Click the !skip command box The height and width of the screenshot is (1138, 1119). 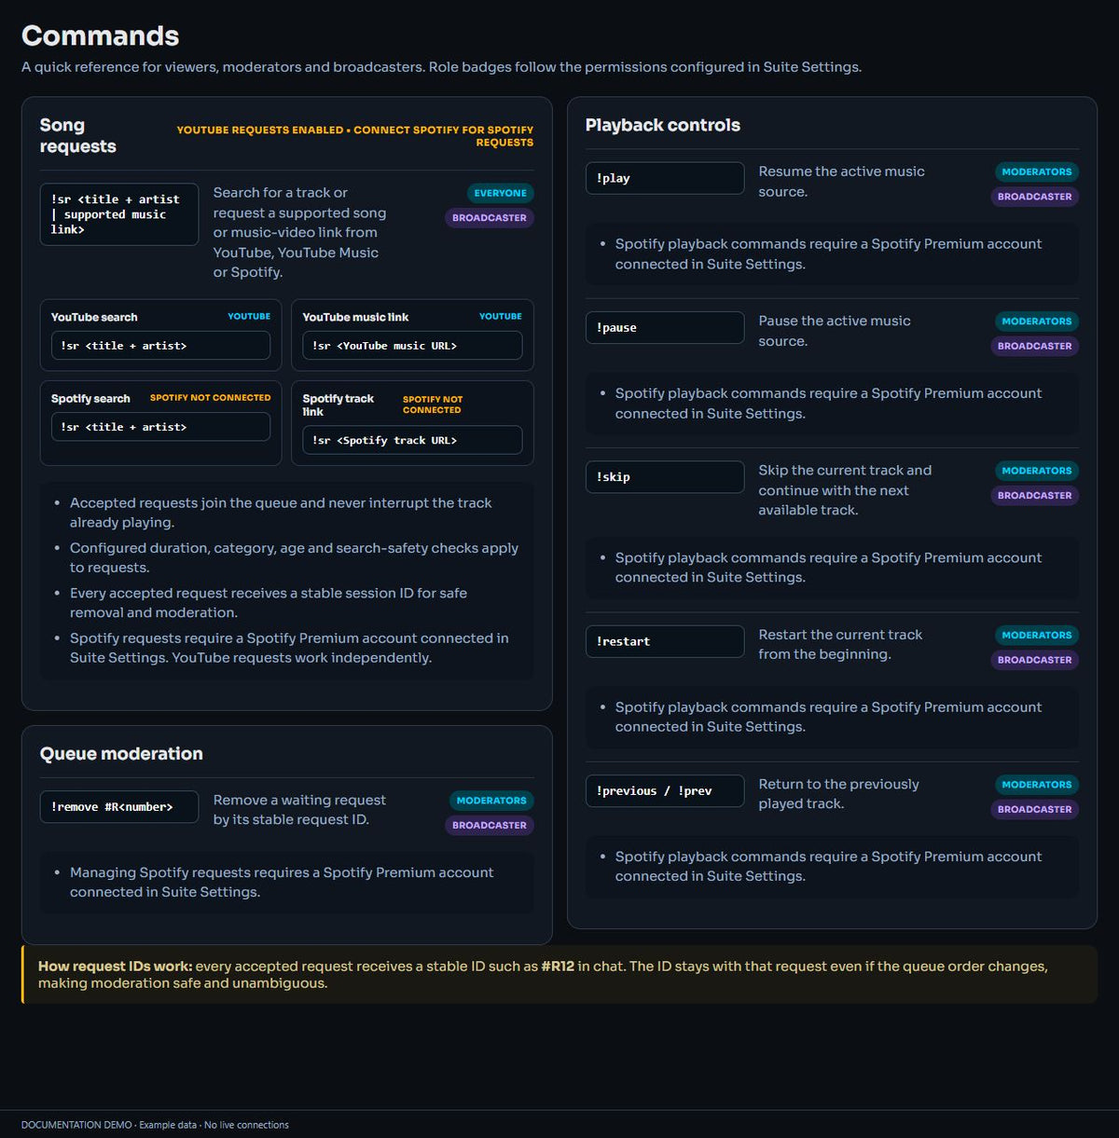pos(665,477)
